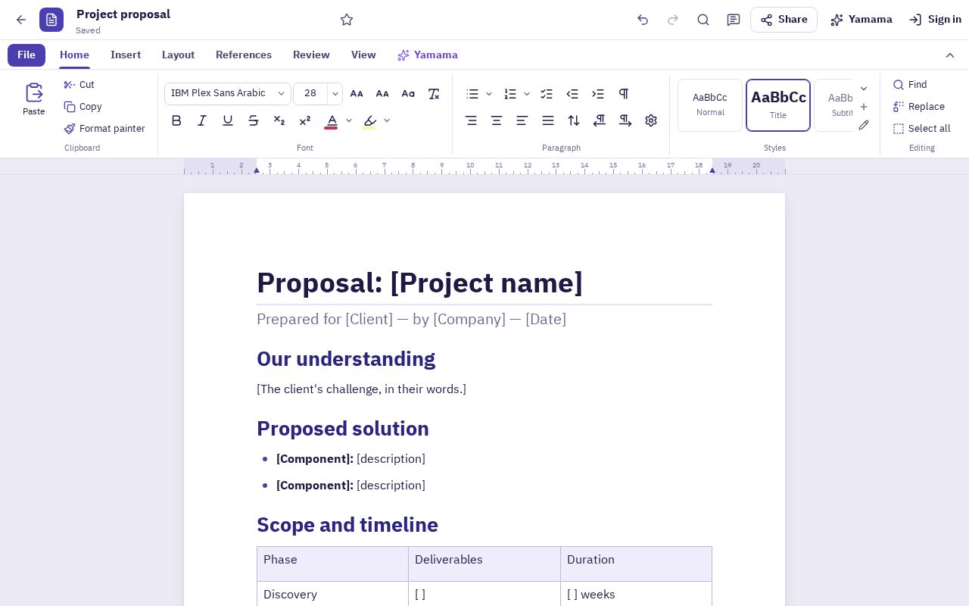
Task: Click the Share button
Action: pyautogui.click(x=784, y=20)
